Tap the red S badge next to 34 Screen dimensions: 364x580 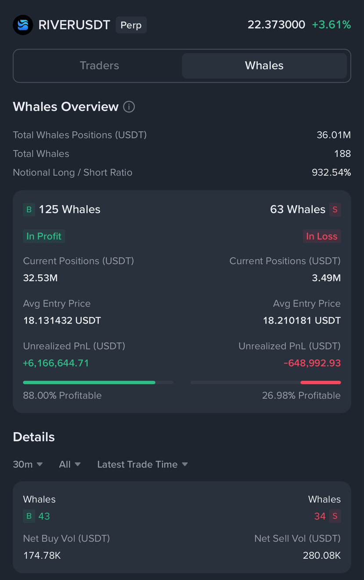pyautogui.click(x=335, y=516)
